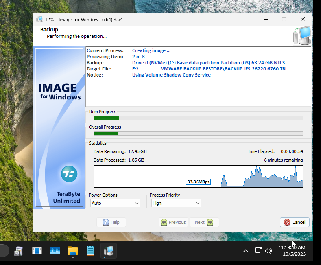Click the '6 minutes remaining' text
Image resolution: width=321 pixels, height=265 pixels.
283,160
